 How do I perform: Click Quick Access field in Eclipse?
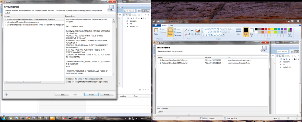(x=129, y=11)
